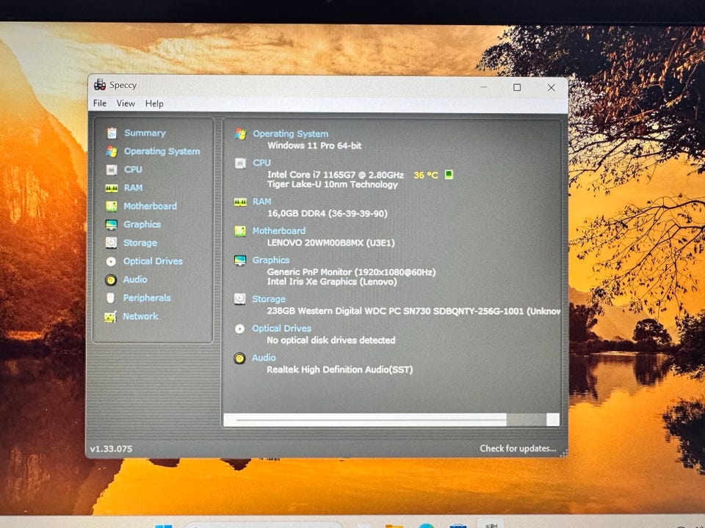This screenshot has height=528, width=705.
Task: Click LENOVO 20WM00B8MX (U3E1) text
Action: [x=331, y=243]
